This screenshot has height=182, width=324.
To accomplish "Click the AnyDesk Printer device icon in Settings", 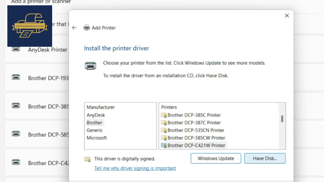I will tap(16, 49).
